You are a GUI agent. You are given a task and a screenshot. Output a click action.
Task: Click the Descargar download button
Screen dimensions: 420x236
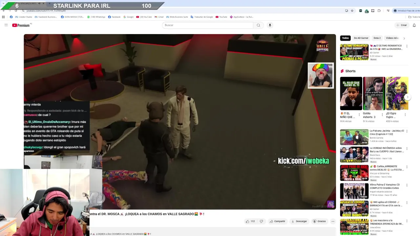click(x=299, y=221)
